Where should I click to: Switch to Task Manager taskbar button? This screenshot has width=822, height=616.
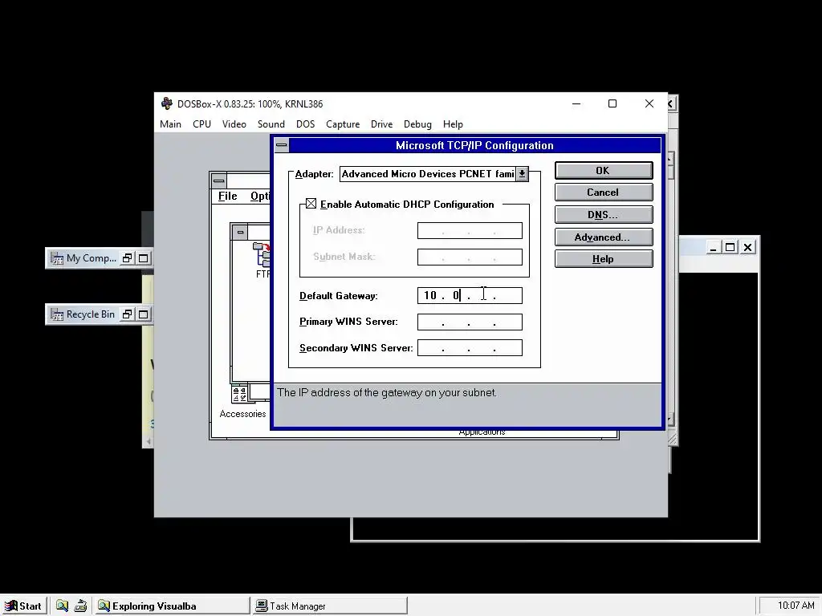pos(329,606)
